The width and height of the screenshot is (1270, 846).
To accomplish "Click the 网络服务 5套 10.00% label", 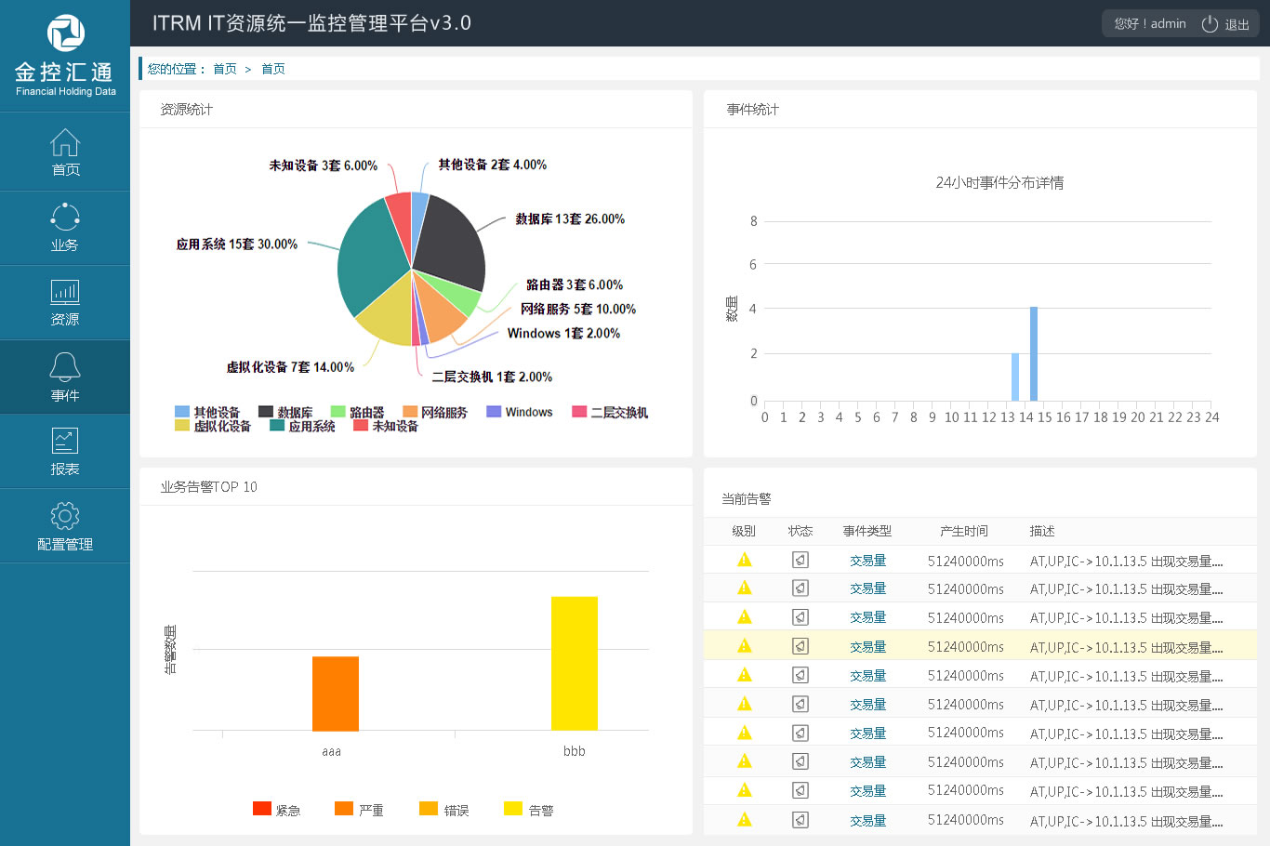I will (578, 309).
